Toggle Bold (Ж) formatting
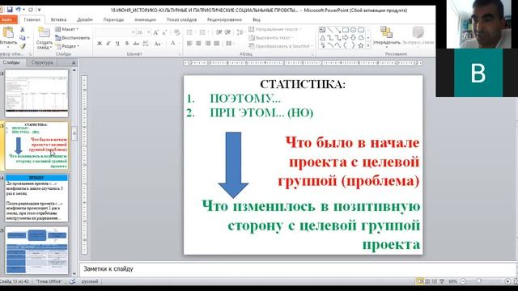The width and height of the screenshot is (518, 291). pyautogui.click(x=100, y=43)
